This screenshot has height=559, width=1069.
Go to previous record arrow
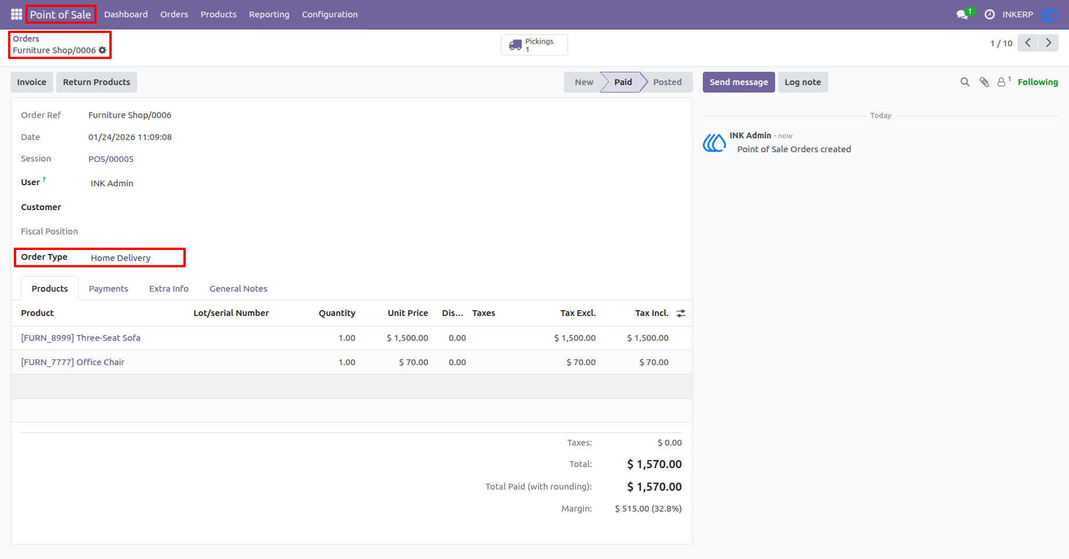(x=1028, y=43)
